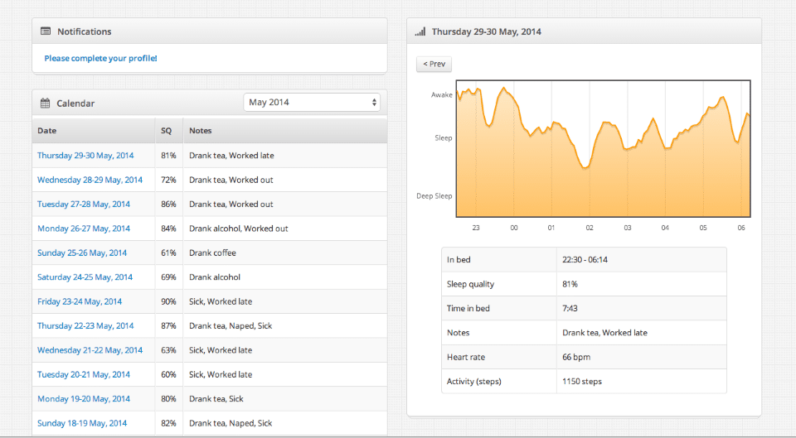
Task: Open Saturday 24-25 May, 2014 night
Action: [85, 277]
